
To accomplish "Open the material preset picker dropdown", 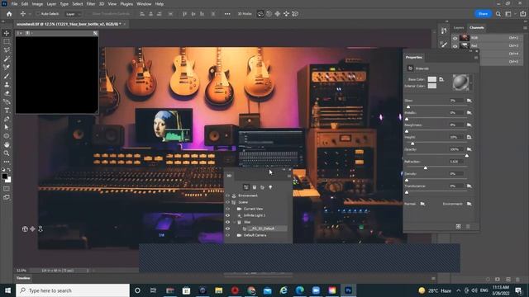I will coord(471,82).
